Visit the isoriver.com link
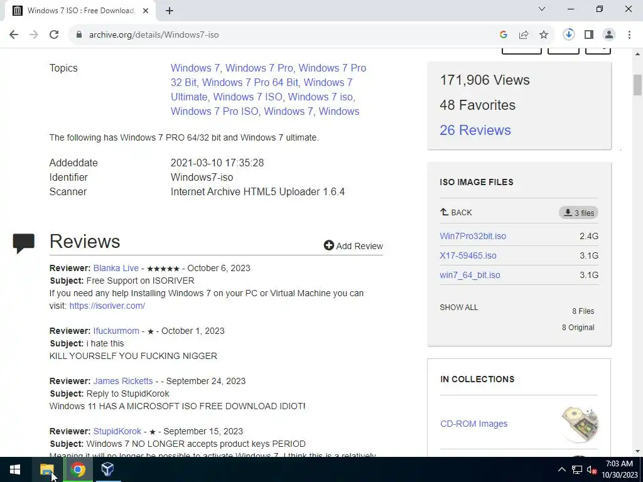643x482 pixels. 107,306
